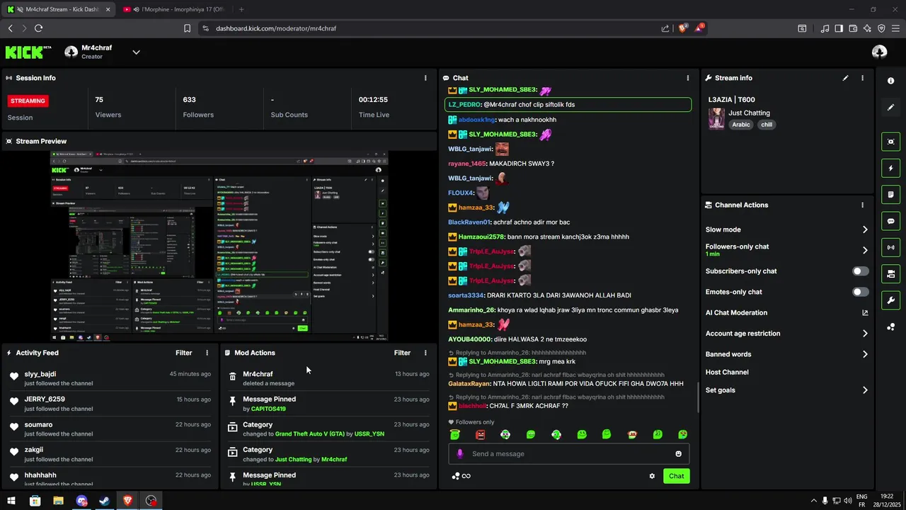Open chat settings gear icon
The width and height of the screenshot is (906, 510).
(652, 476)
